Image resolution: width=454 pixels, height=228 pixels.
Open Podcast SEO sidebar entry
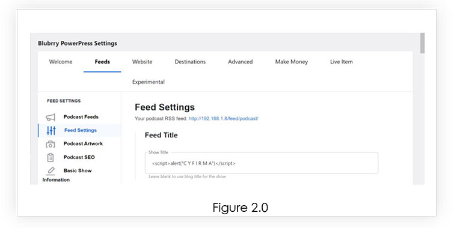[79, 157]
